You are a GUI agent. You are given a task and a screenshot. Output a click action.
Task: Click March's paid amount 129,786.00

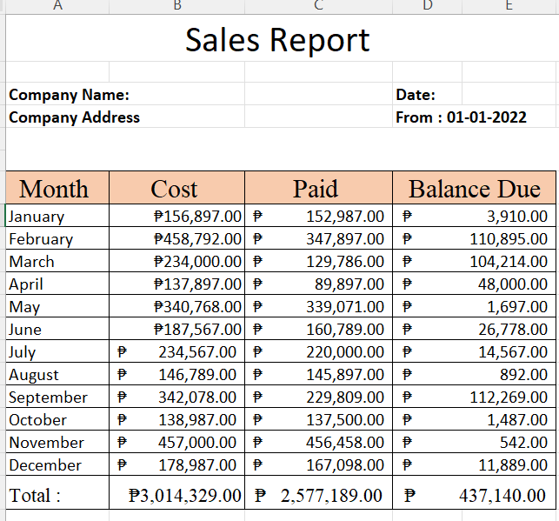point(344,262)
